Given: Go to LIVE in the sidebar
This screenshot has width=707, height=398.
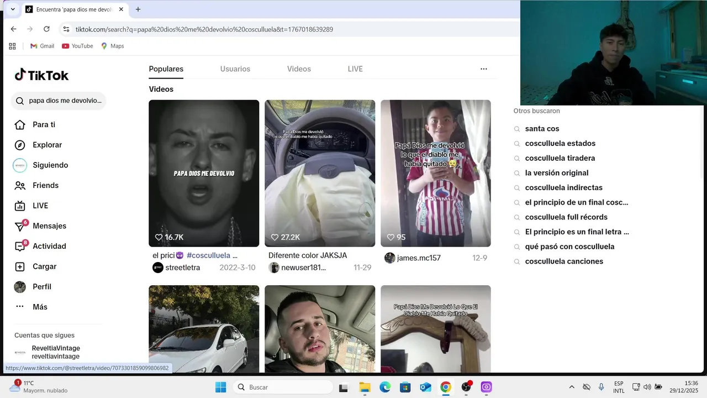Looking at the screenshot, I should (x=40, y=206).
